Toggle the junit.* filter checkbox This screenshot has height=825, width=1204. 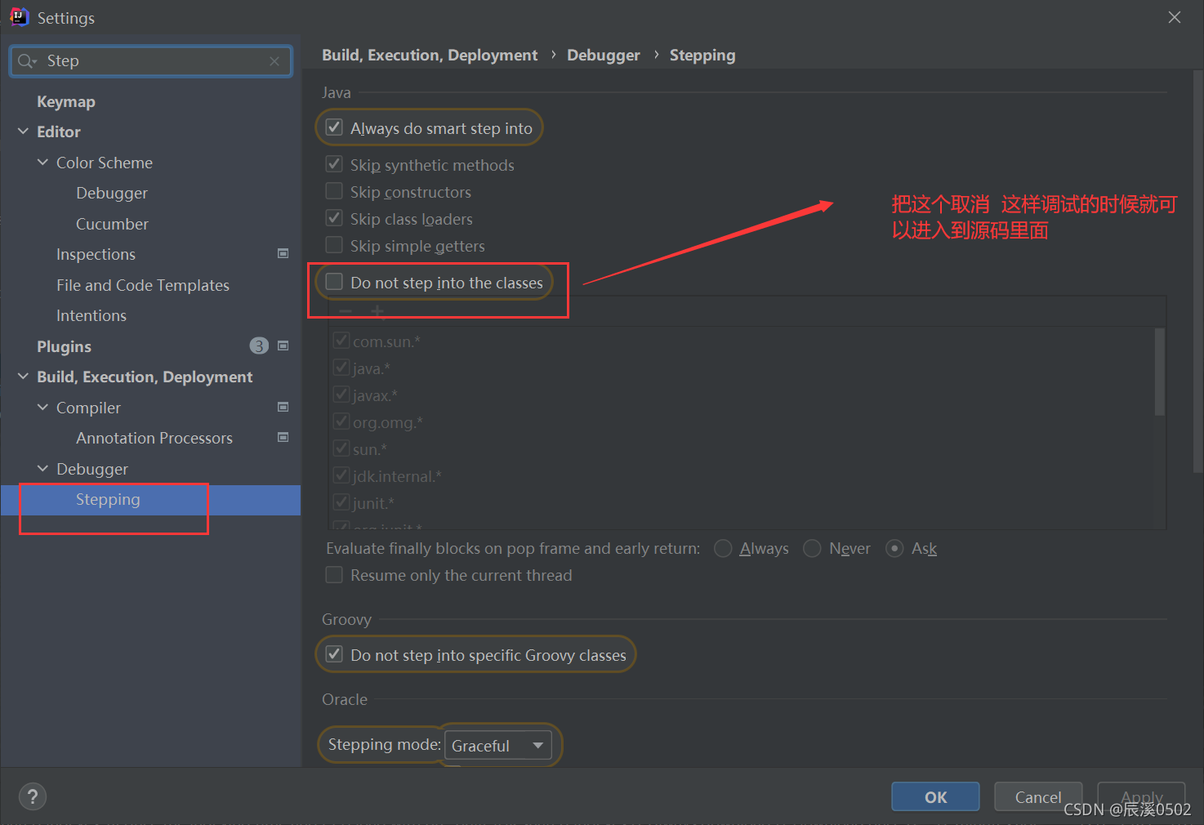(x=341, y=502)
